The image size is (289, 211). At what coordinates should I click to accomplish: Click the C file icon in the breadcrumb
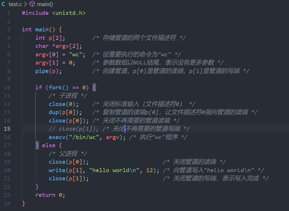click(x=3, y=4)
